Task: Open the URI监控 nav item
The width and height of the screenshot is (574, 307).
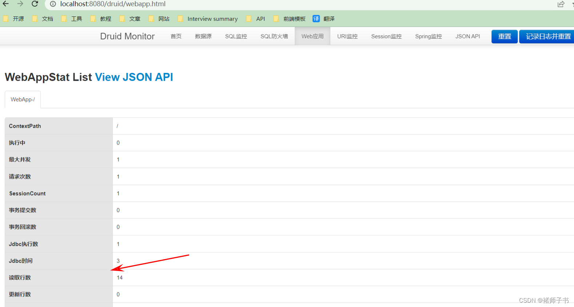Action: [347, 36]
